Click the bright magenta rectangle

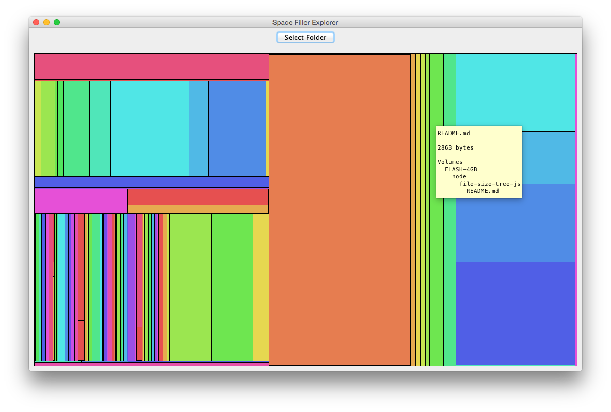tap(80, 200)
